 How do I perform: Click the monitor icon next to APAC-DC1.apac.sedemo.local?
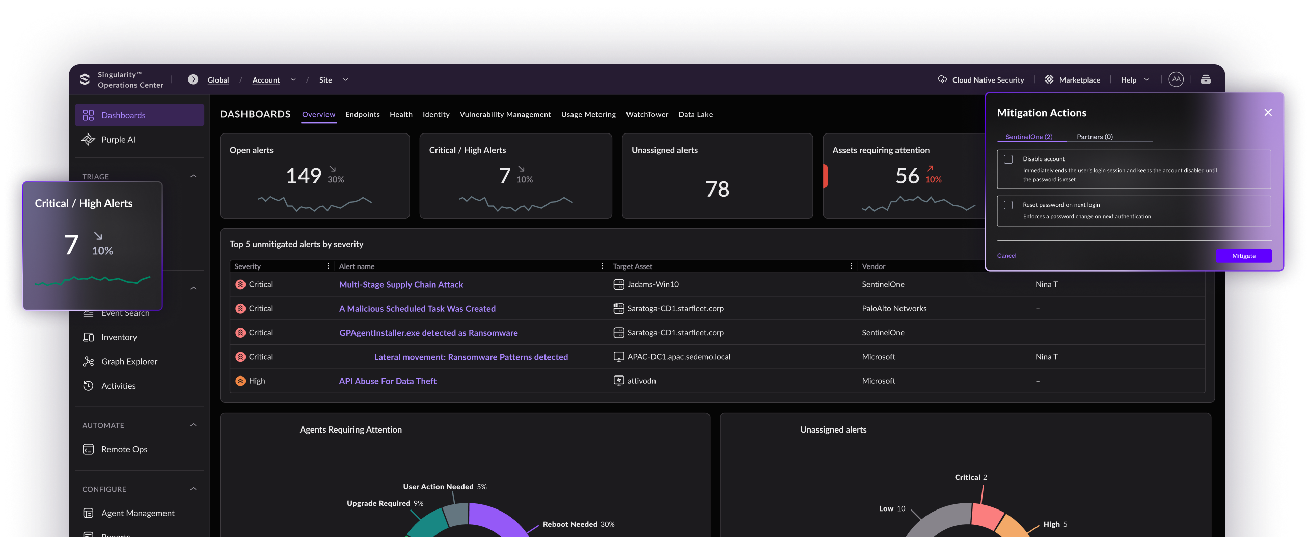[x=619, y=357]
